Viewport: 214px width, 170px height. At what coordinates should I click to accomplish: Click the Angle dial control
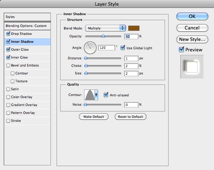90,48
